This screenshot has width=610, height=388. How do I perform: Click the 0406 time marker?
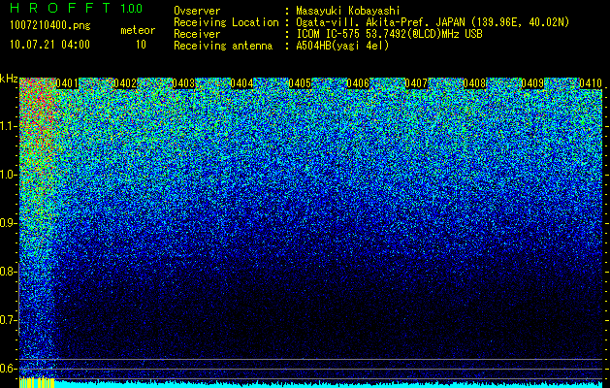(358, 83)
